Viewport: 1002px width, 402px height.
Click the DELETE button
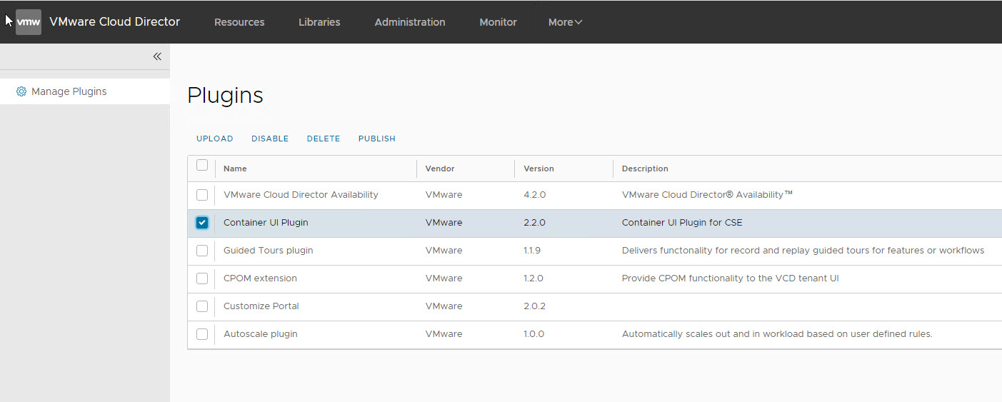point(324,139)
